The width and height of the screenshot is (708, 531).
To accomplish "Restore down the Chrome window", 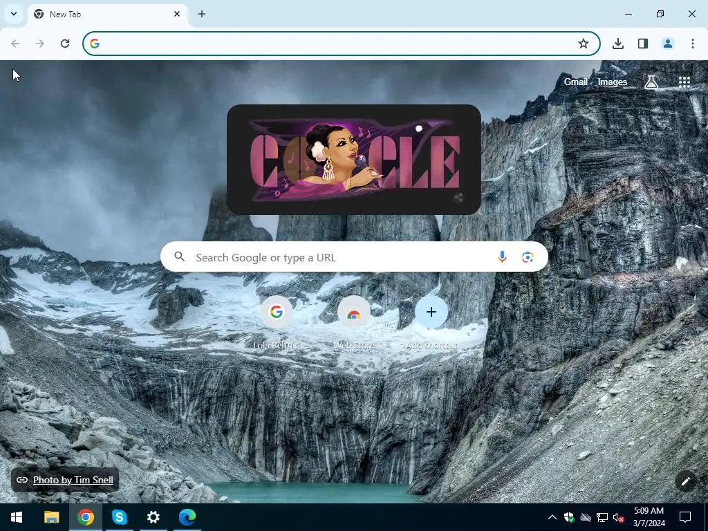I will (660, 14).
